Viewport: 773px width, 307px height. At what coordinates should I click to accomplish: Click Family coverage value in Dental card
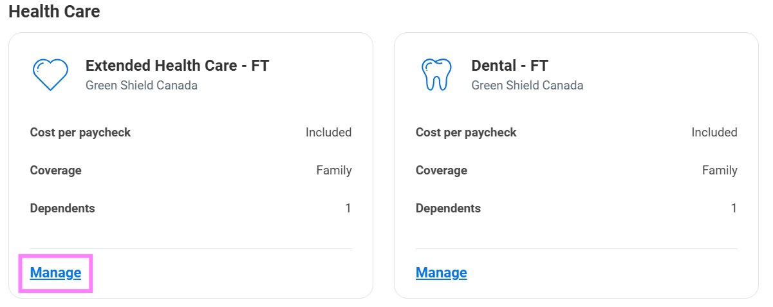point(719,171)
